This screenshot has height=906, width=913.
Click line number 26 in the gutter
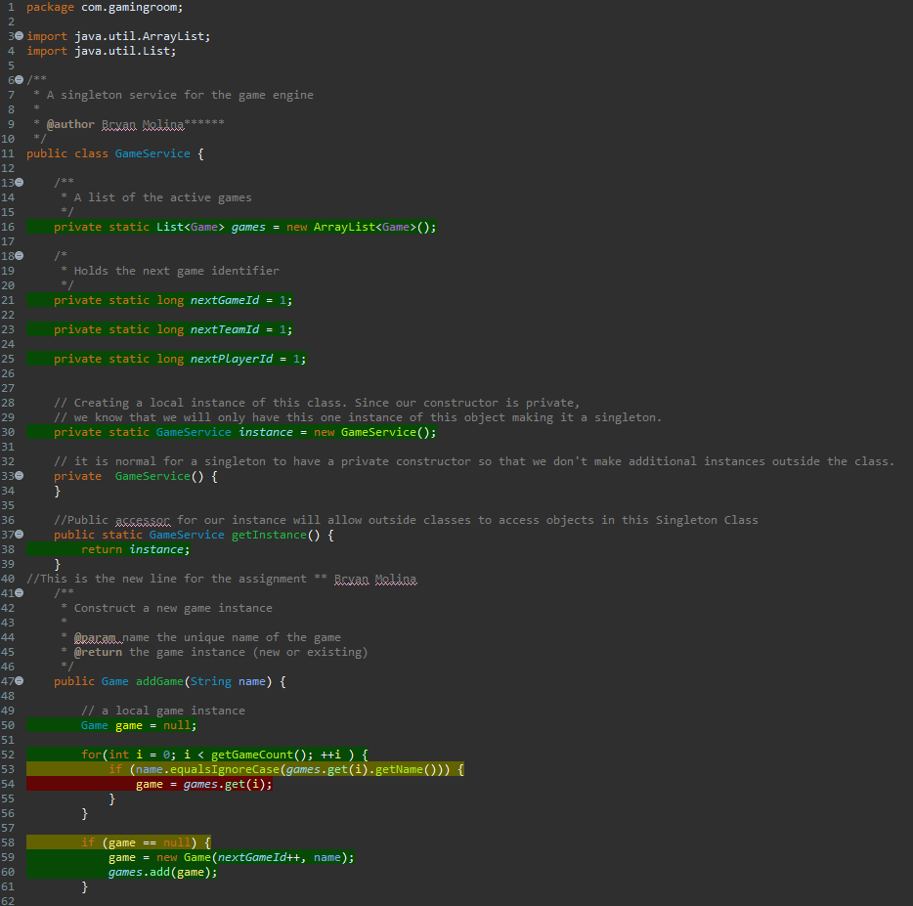tap(8, 373)
